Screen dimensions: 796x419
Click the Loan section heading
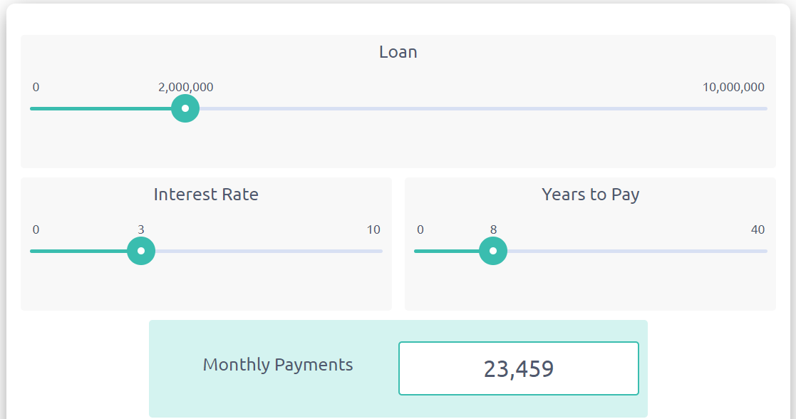tap(398, 52)
